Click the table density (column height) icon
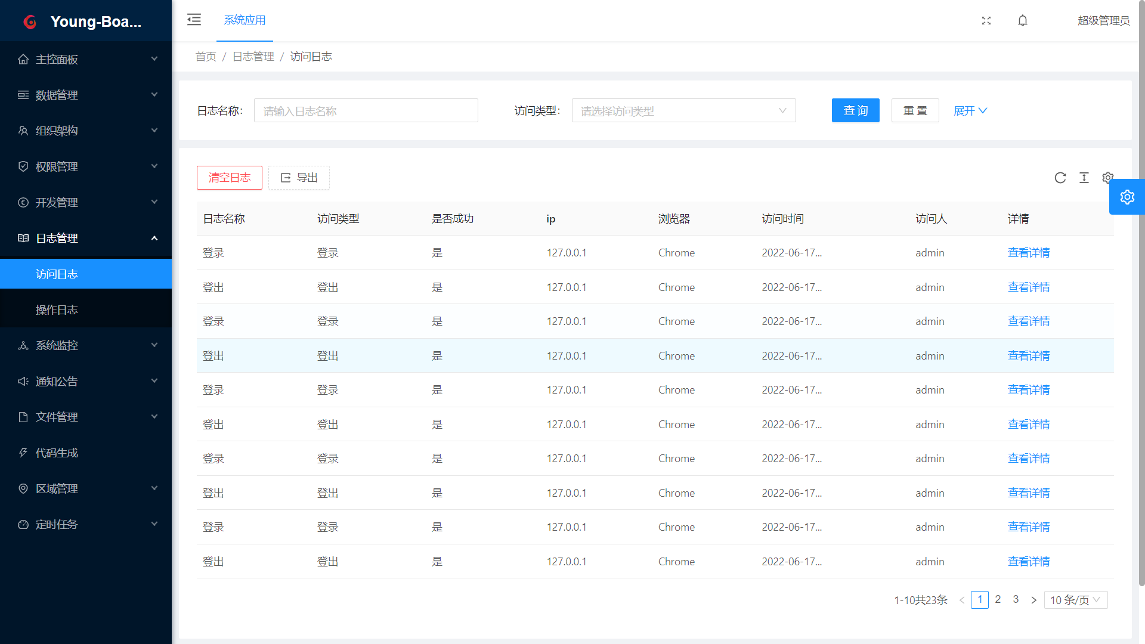The image size is (1145, 644). tap(1084, 178)
